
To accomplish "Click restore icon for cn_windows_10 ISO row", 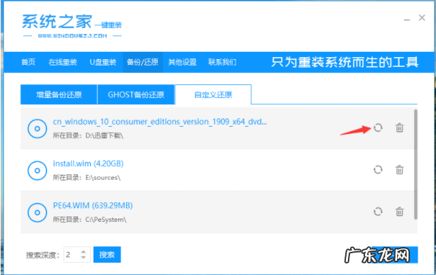I will tap(378, 128).
